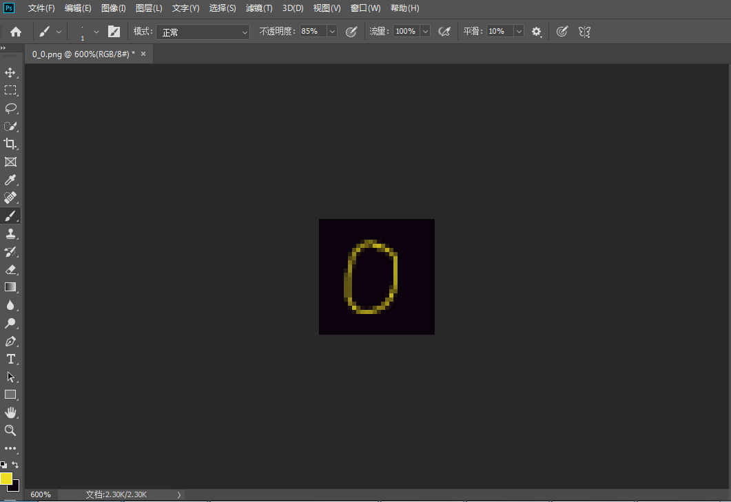Click the 600% zoom level field

click(41, 494)
